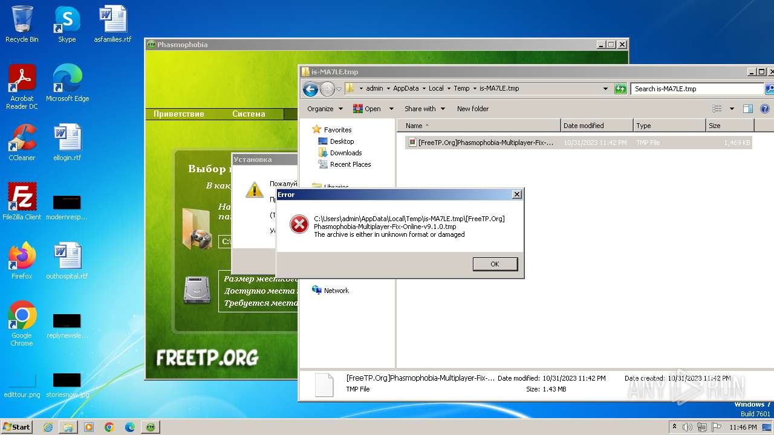Open the Organize menu

(x=325, y=109)
